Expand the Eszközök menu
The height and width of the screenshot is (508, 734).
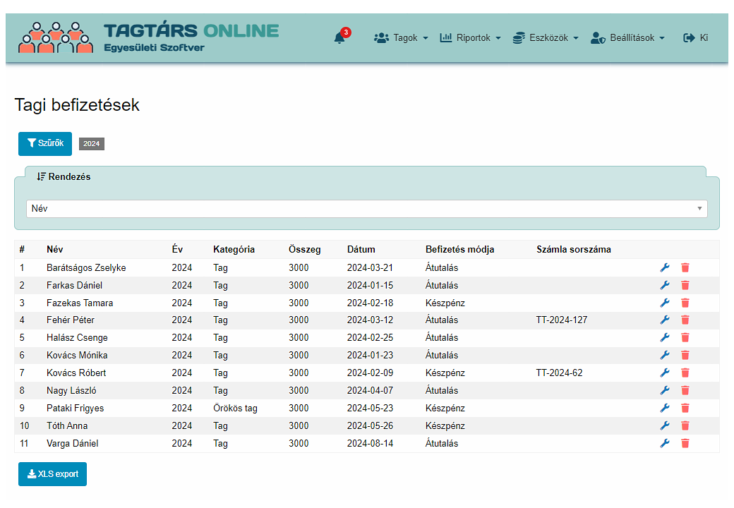pyautogui.click(x=546, y=38)
